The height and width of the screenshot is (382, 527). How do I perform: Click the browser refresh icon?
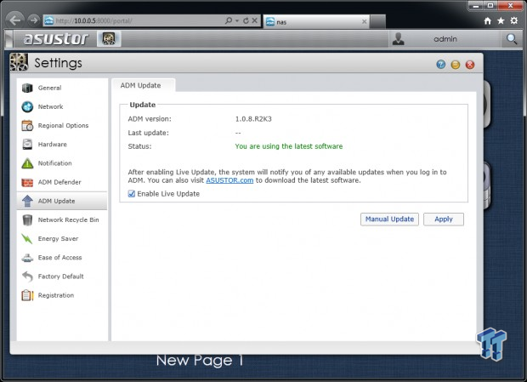[246, 20]
